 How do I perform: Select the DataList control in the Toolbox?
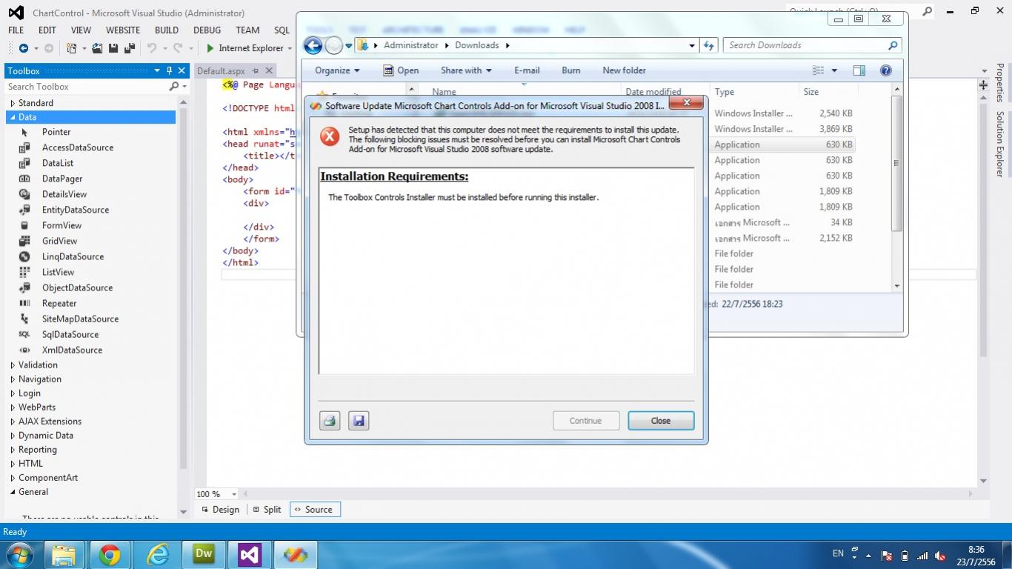[58, 163]
